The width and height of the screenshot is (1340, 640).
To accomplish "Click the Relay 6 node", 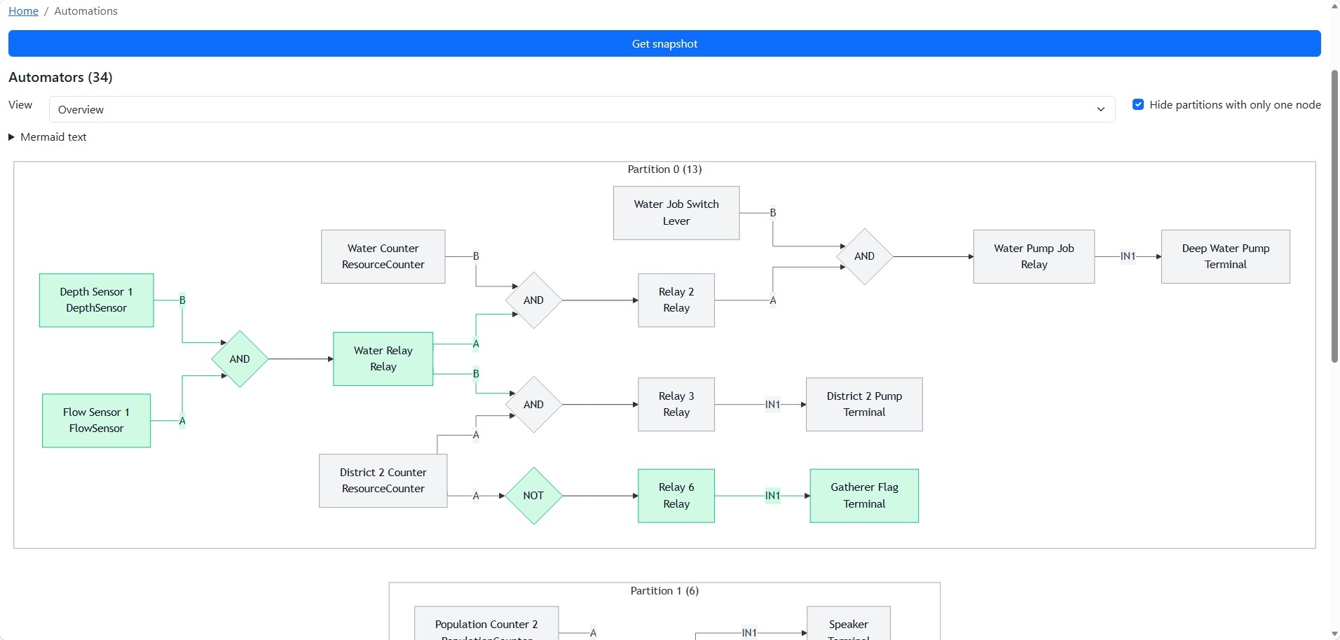I will tap(676, 496).
